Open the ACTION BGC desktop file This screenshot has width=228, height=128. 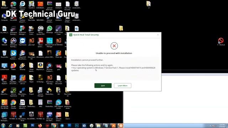click(x=58, y=42)
